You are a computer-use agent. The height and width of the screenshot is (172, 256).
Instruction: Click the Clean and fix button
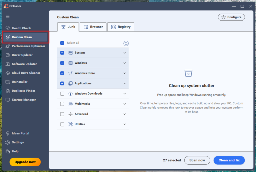pos(229,160)
